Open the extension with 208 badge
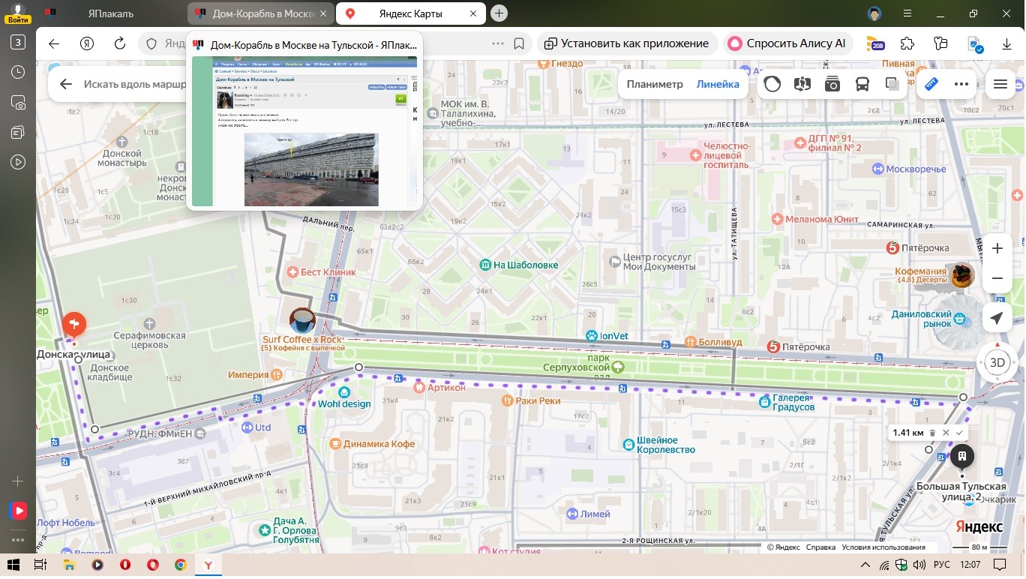The image size is (1026, 579). pyautogui.click(x=874, y=43)
